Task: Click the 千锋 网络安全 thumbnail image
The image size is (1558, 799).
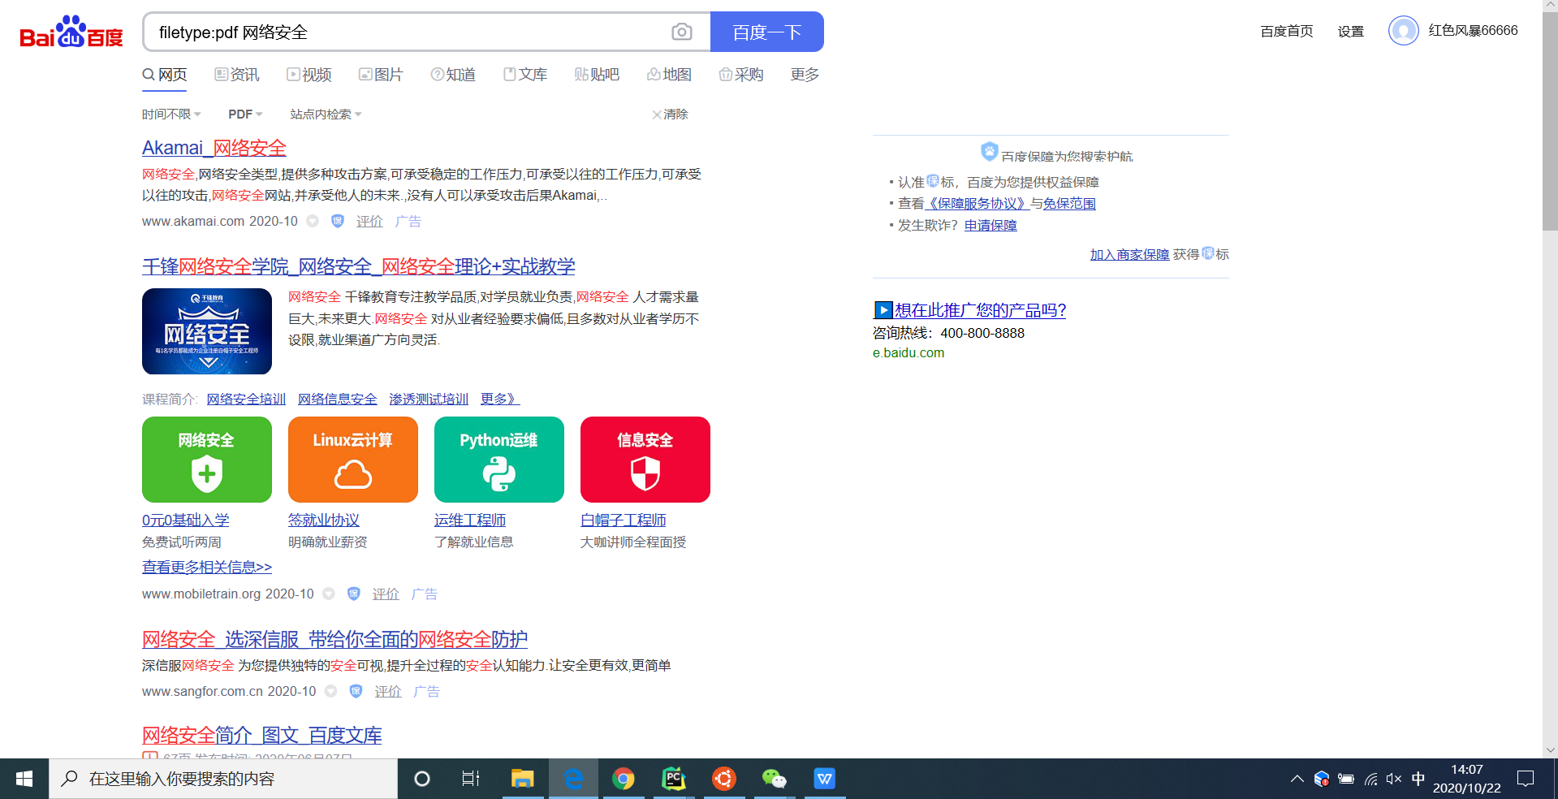Action: [x=207, y=331]
